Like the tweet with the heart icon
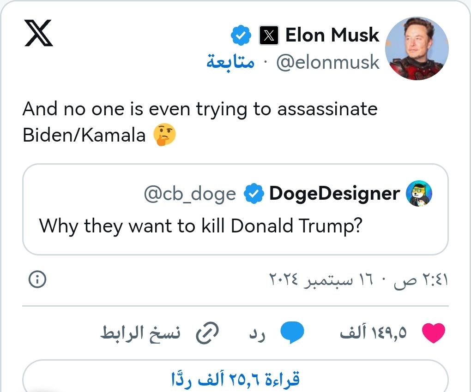 click(x=433, y=333)
